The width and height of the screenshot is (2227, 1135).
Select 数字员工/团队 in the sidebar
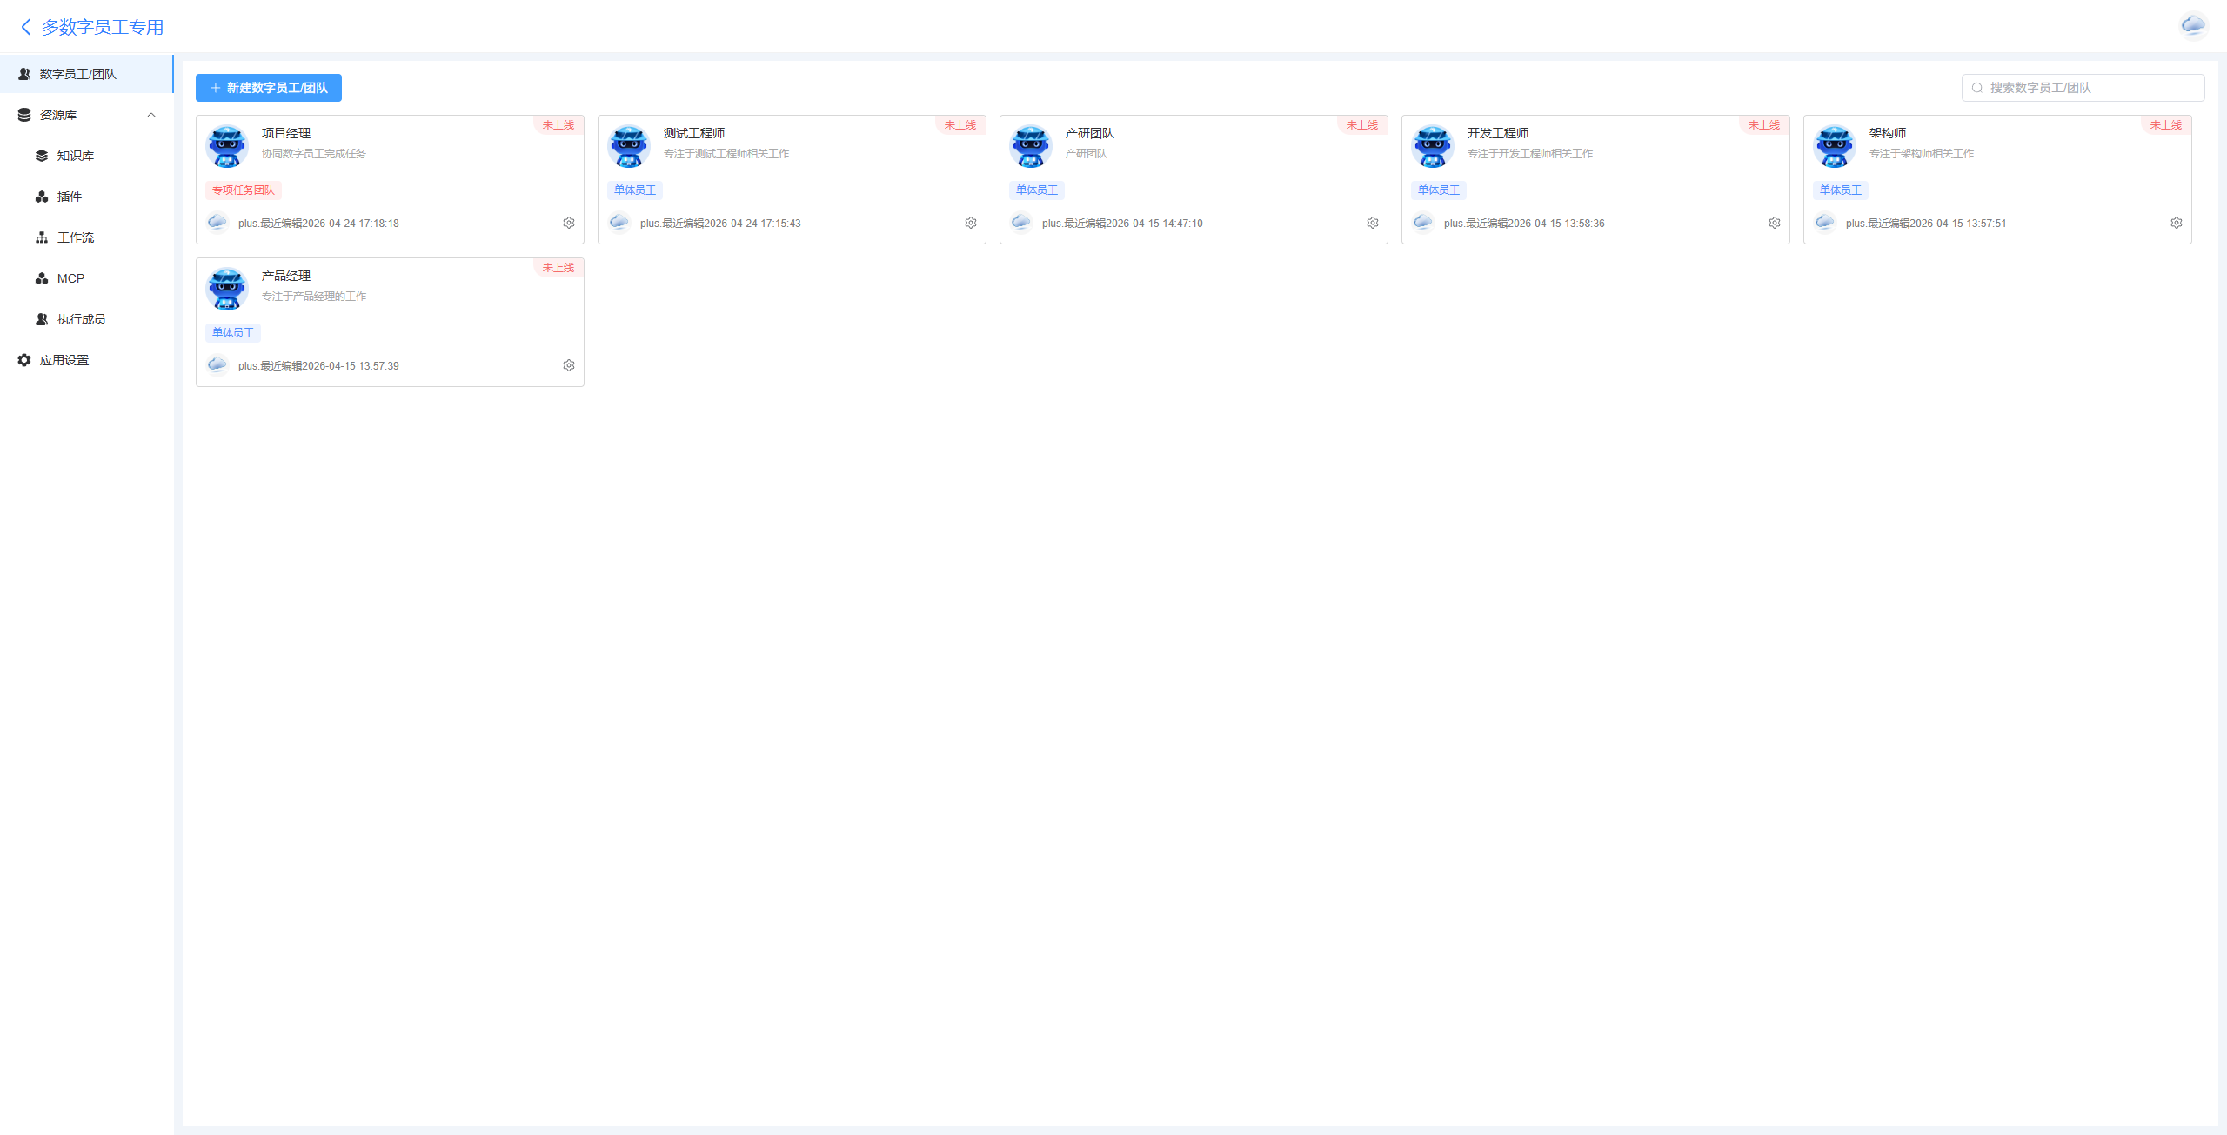(87, 74)
